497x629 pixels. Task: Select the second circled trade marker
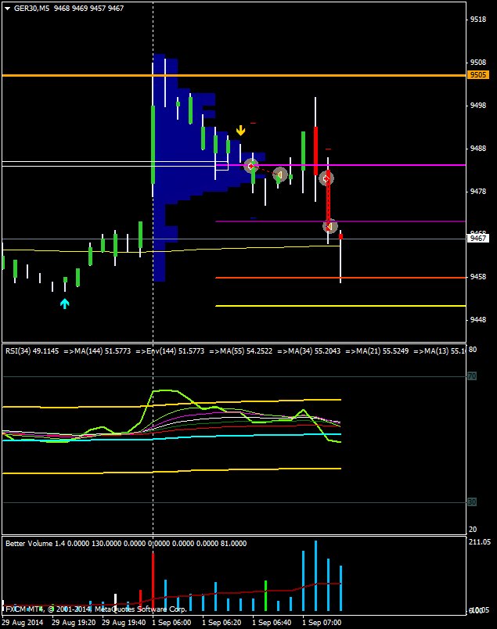coord(280,175)
